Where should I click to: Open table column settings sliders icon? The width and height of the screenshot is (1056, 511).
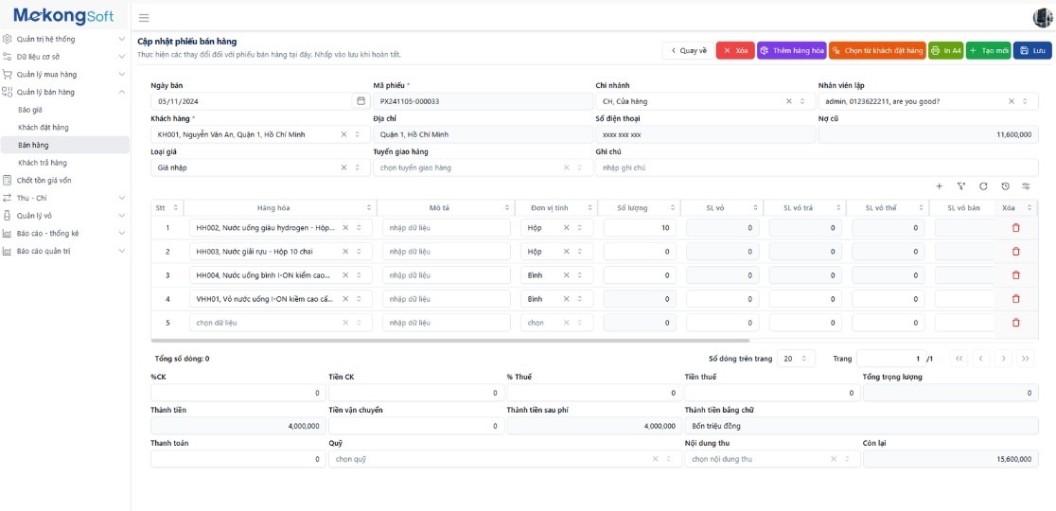(x=1026, y=186)
